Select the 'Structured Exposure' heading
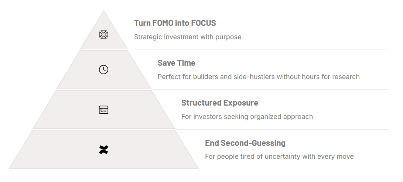403x182 pixels. pos(219,103)
